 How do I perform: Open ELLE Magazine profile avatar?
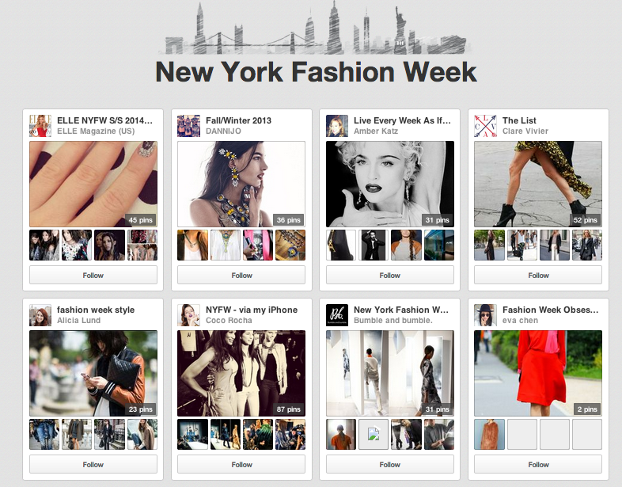[x=40, y=126]
